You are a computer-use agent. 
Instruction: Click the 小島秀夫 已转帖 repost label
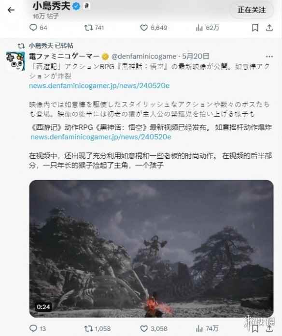[51, 46]
